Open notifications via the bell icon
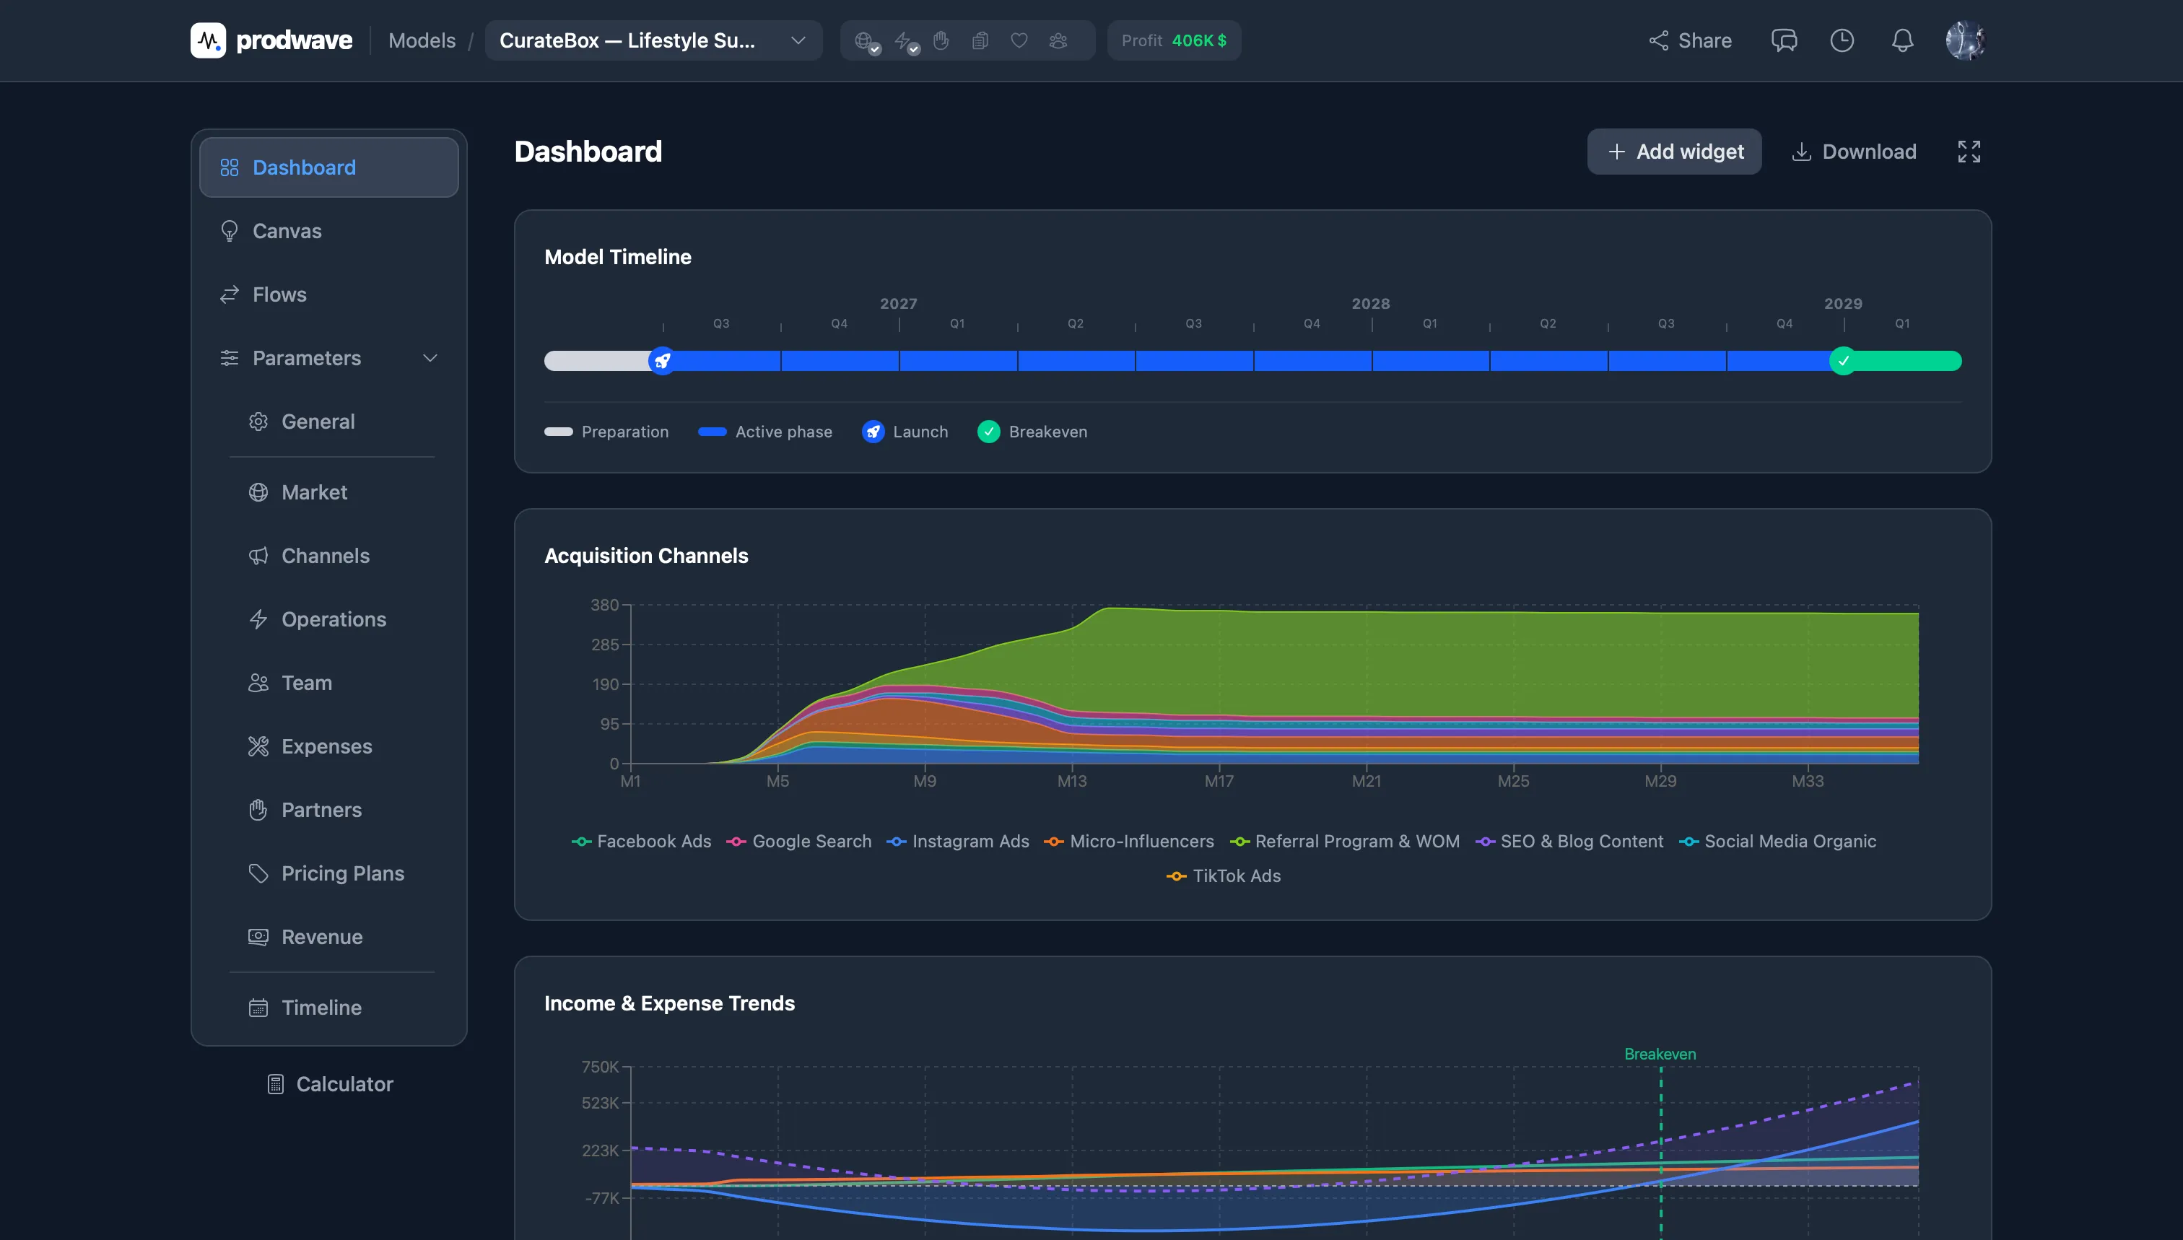Image resolution: width=2183 pixels, height=1240 pixels. pos(1902,40)
